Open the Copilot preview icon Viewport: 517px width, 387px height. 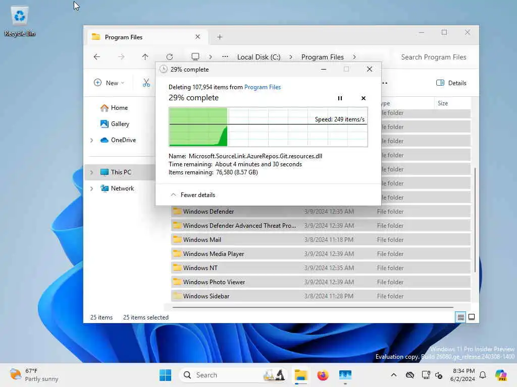[501, 375]
